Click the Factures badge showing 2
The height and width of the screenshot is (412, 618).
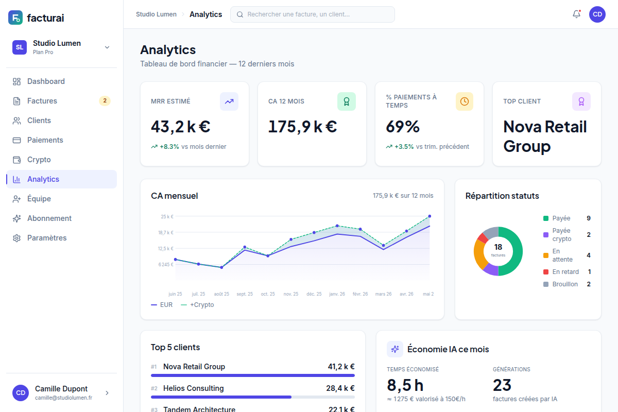105,101
